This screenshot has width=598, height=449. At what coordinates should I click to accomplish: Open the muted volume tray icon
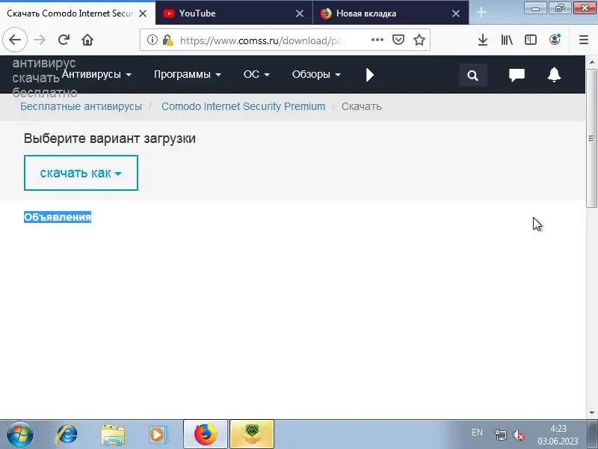pyautogui.click(x=519, y=435)
